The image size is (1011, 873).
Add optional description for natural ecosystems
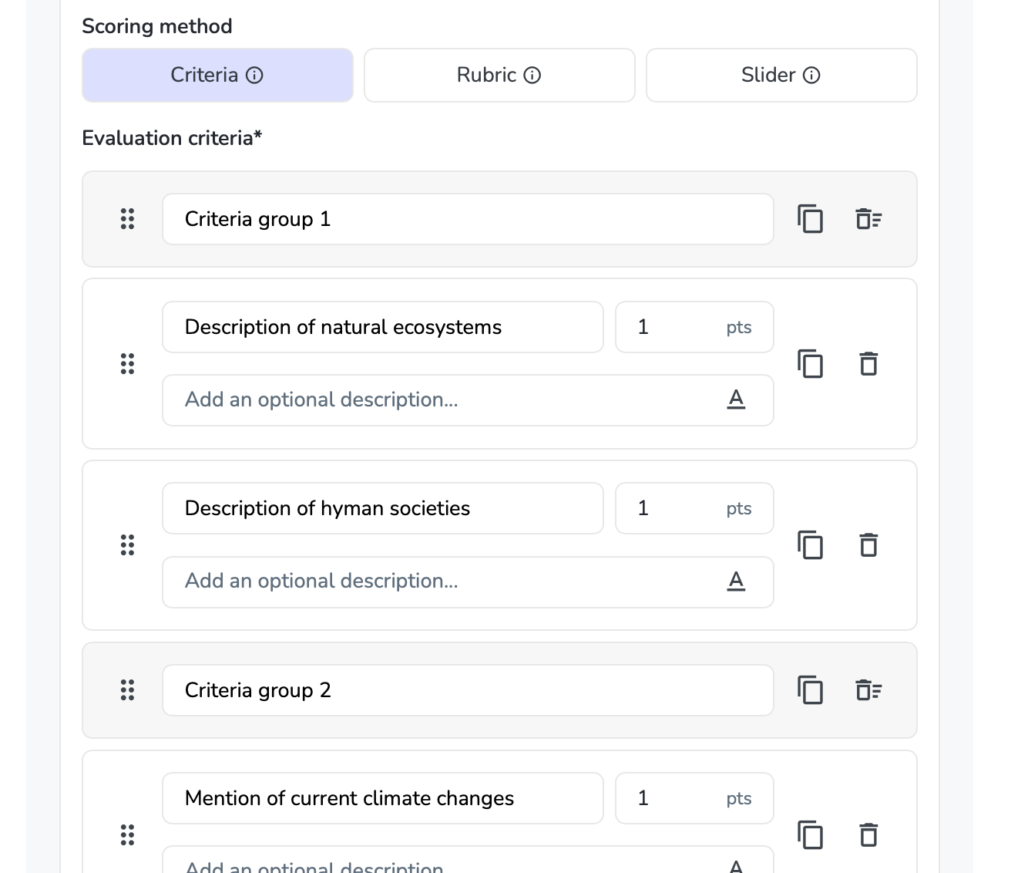click(x=468, y=400)
